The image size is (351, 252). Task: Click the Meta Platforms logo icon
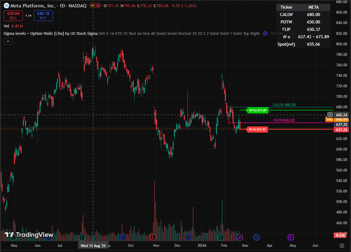point(6,6)
